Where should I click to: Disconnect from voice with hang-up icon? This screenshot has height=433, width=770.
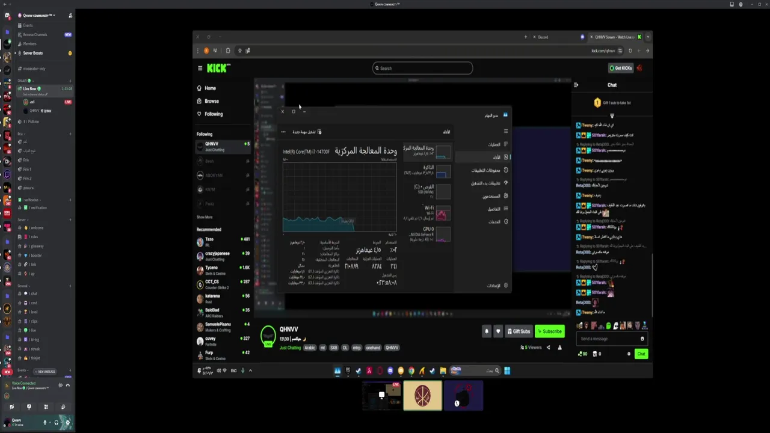click(68, 385)
